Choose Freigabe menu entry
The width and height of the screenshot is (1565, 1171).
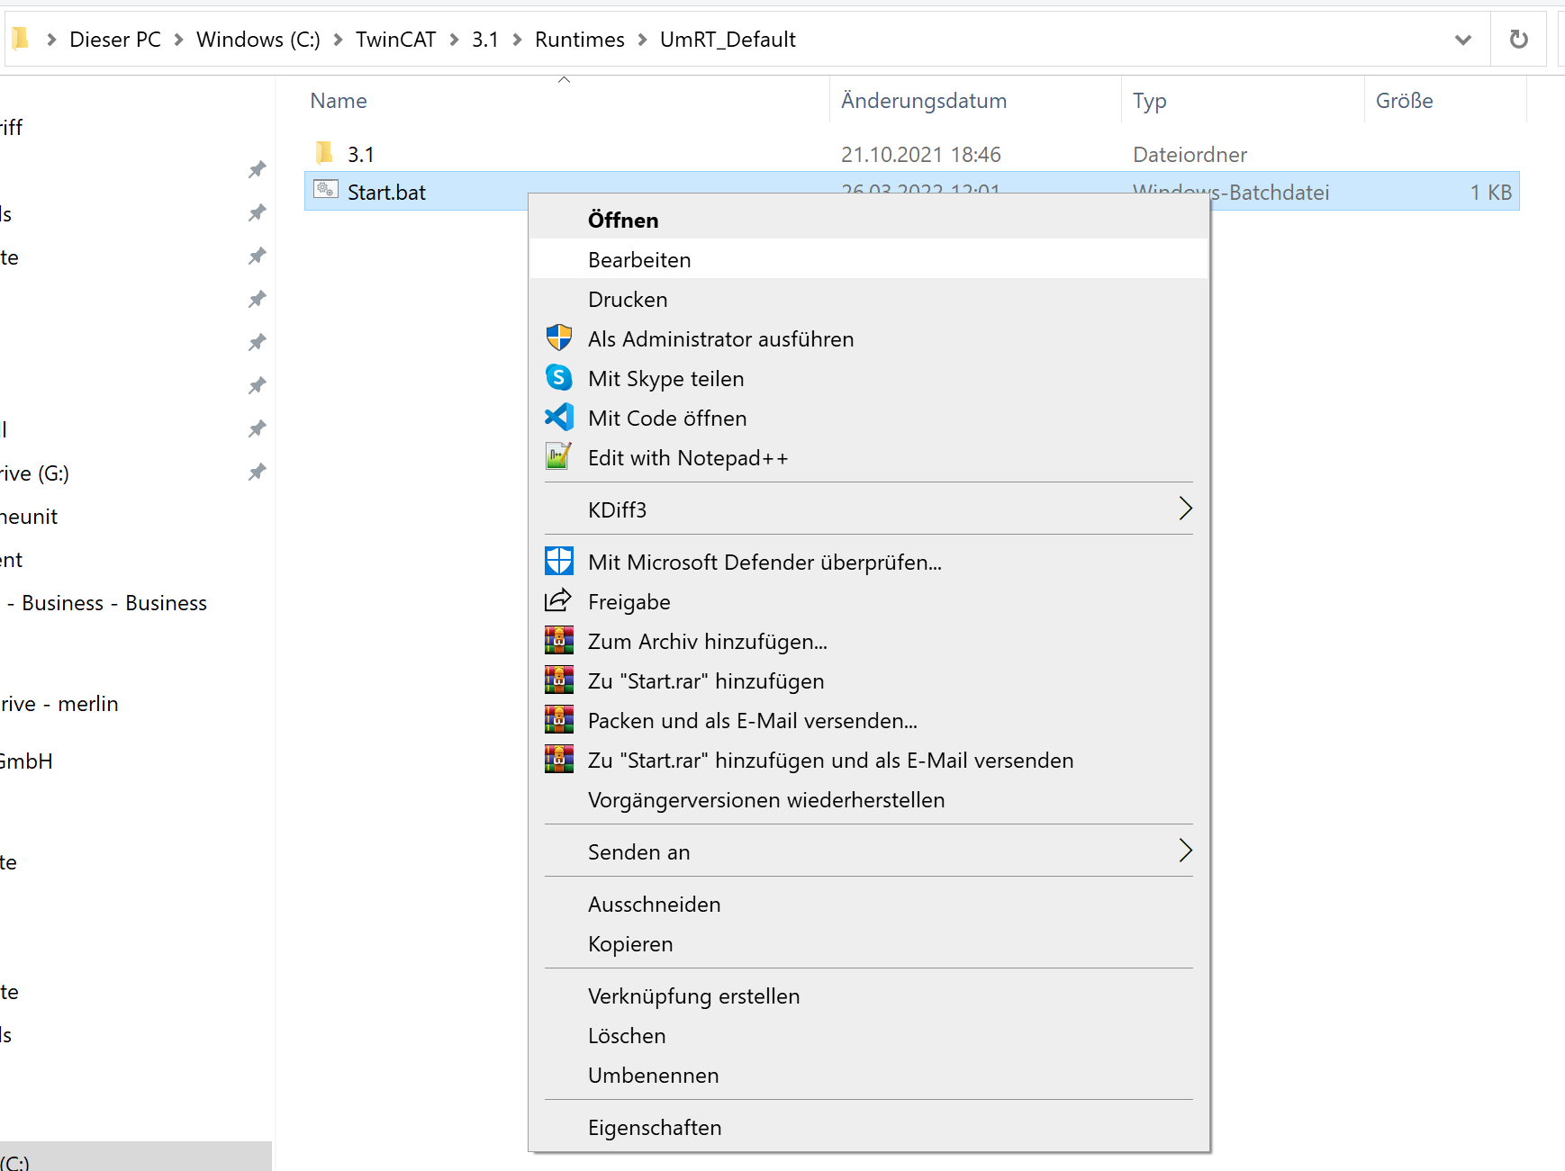(869, 601)
